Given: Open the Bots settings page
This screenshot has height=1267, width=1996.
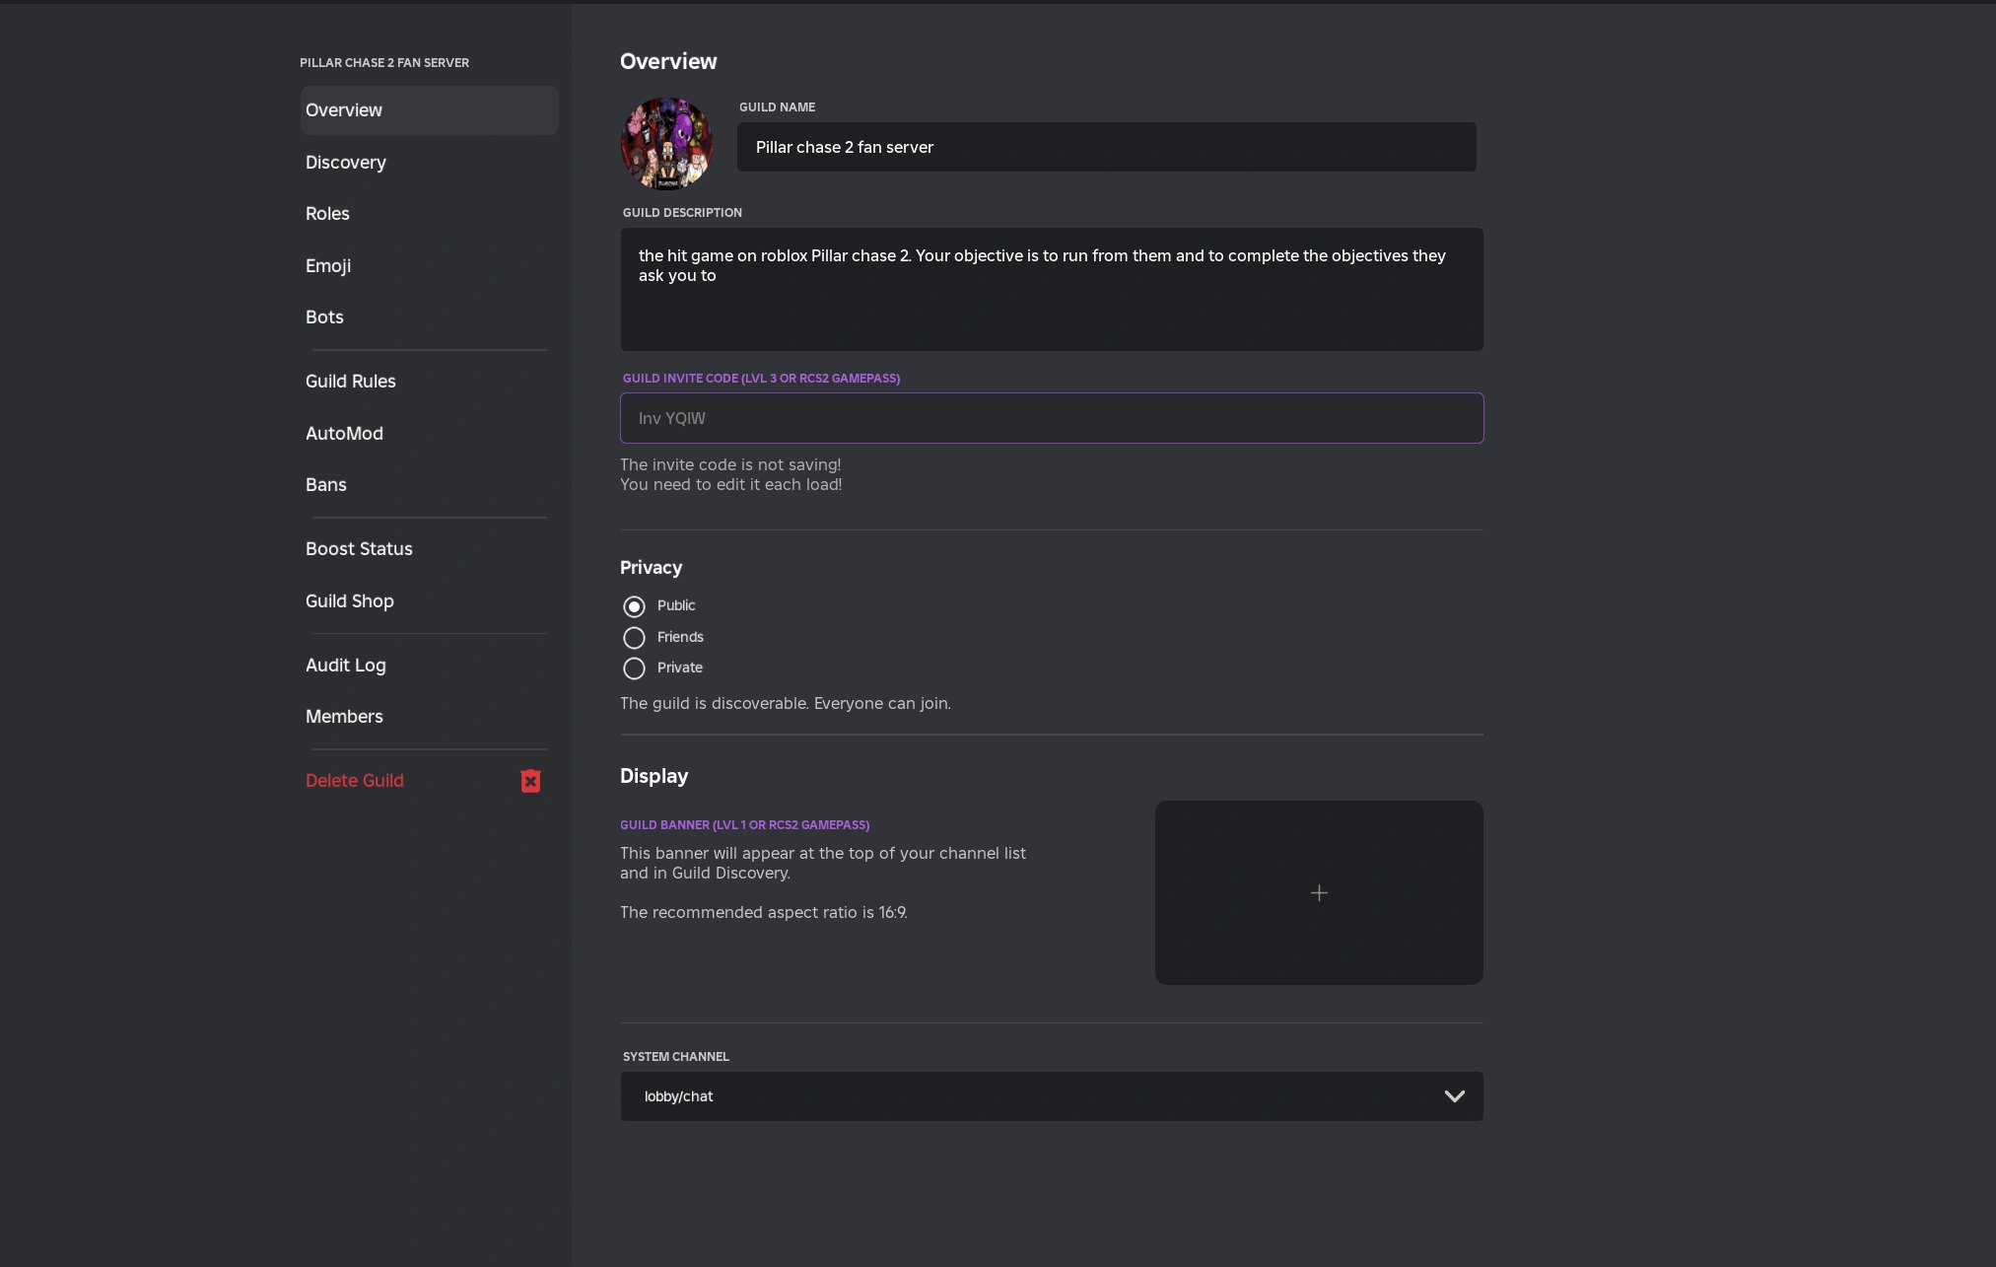Looking at the screenshot, I should tap(323, 317).
